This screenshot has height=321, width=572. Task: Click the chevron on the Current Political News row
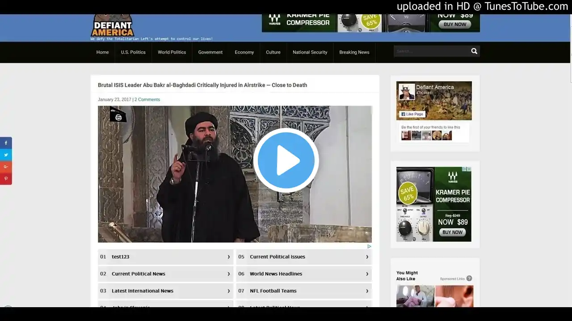(229, 274)
